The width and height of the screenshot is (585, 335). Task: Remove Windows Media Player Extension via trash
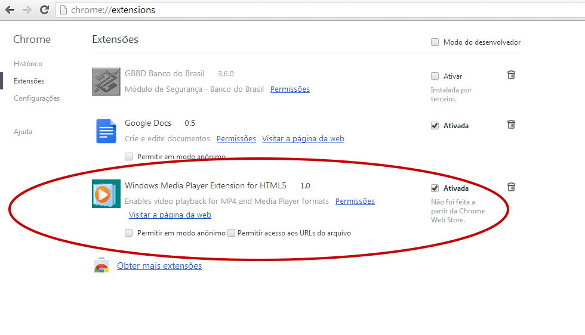(511, 187)
